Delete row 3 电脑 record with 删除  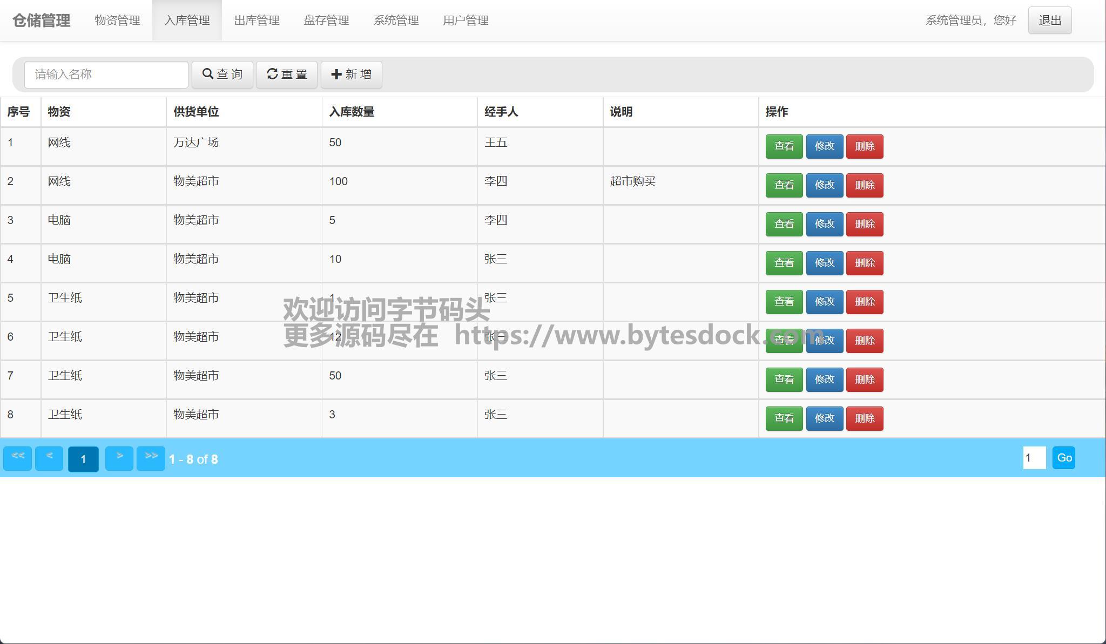pos(864,224)
